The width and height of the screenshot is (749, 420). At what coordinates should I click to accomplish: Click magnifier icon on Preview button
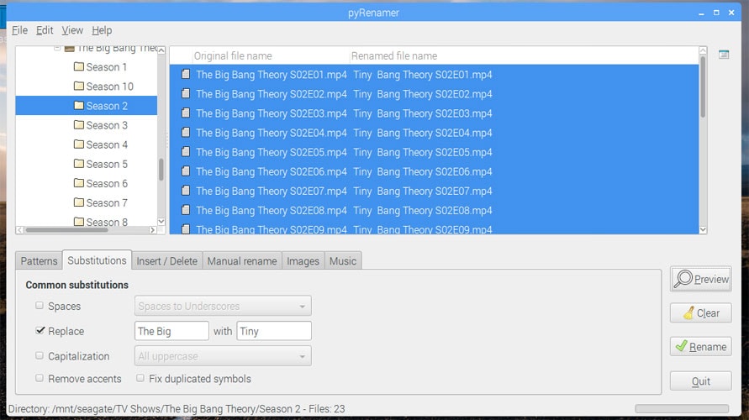pyautogui.click(x=683, y=279)
